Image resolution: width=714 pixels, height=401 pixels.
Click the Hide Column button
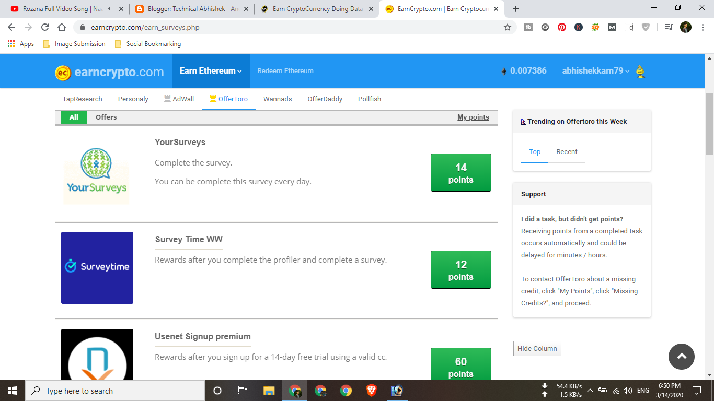click(x=537, y=349)
